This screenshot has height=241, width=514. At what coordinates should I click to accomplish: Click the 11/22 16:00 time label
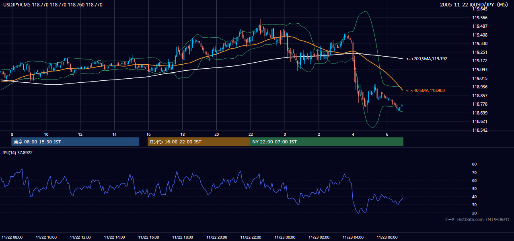149,237
